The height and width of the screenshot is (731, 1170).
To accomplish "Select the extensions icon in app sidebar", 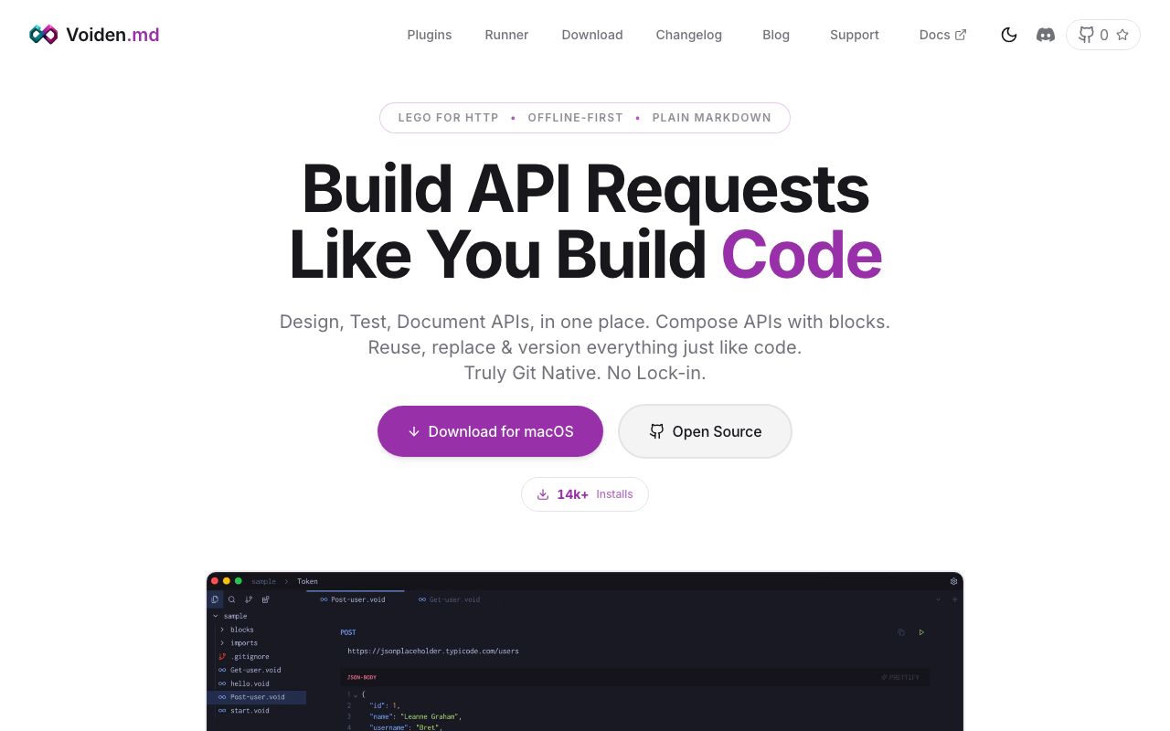I will coord(266,599).
